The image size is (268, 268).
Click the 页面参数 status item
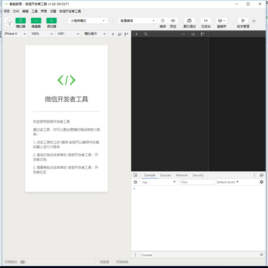click(x=122, y=262)
